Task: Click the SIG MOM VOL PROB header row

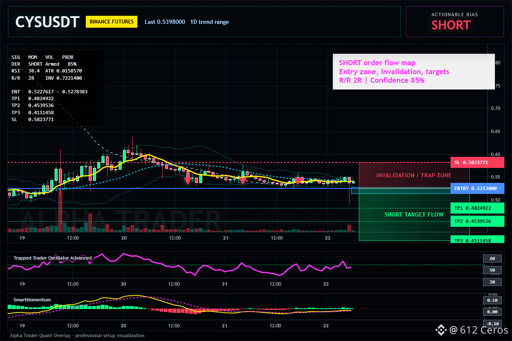Action: click(42, 57)
